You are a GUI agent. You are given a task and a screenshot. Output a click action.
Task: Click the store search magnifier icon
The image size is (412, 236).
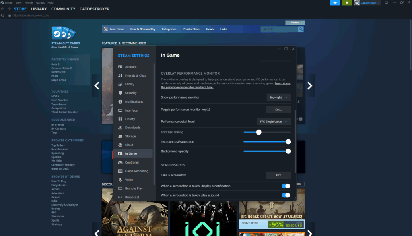pyautogui.click(x=301, y=29)
